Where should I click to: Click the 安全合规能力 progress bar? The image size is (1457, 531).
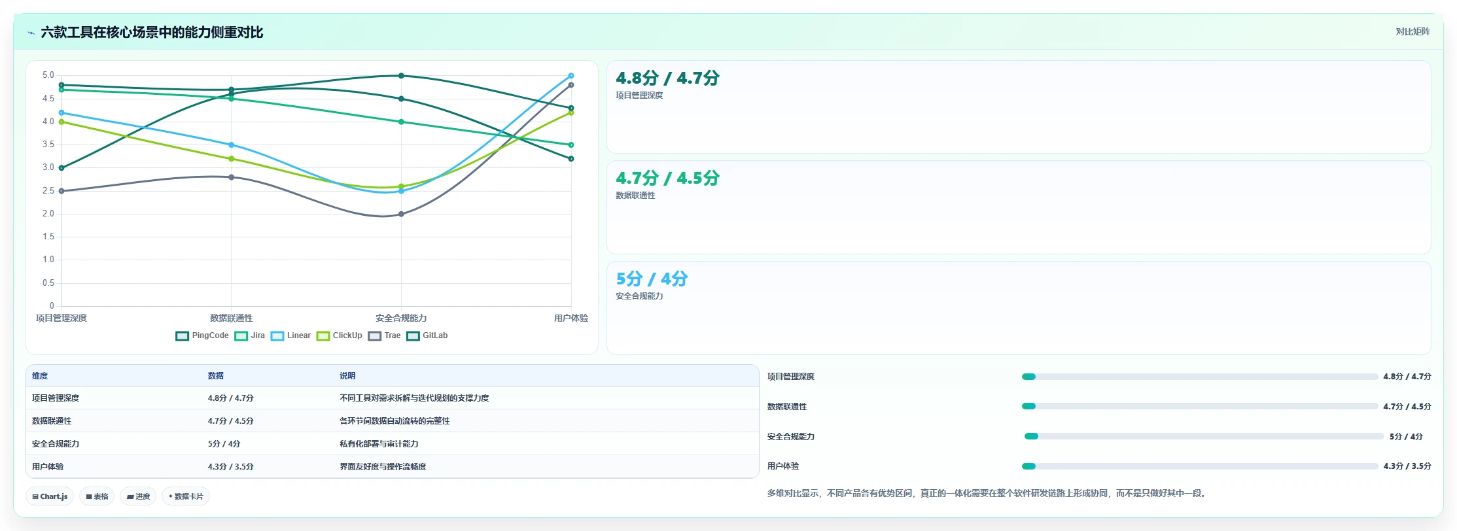[x=1204, y=436]
